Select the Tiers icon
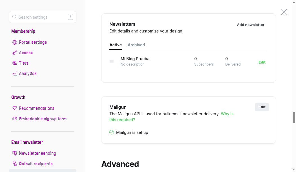Screen dimensions: 296x172 tap(15, 63)
